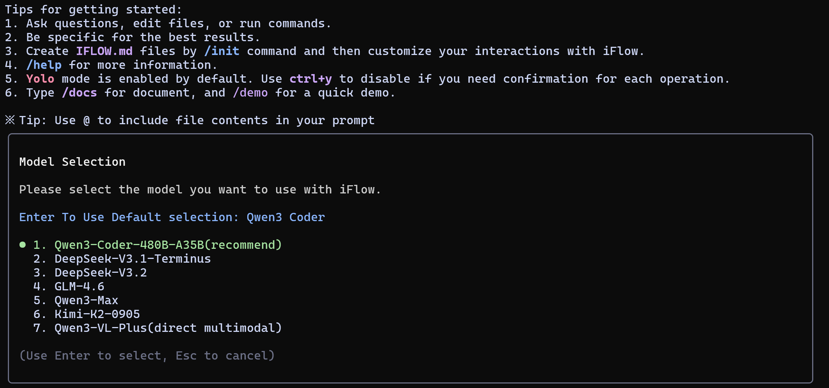Click the /init command hint
This screenshot has height=388, width=829.
click(x=222, y=51)
